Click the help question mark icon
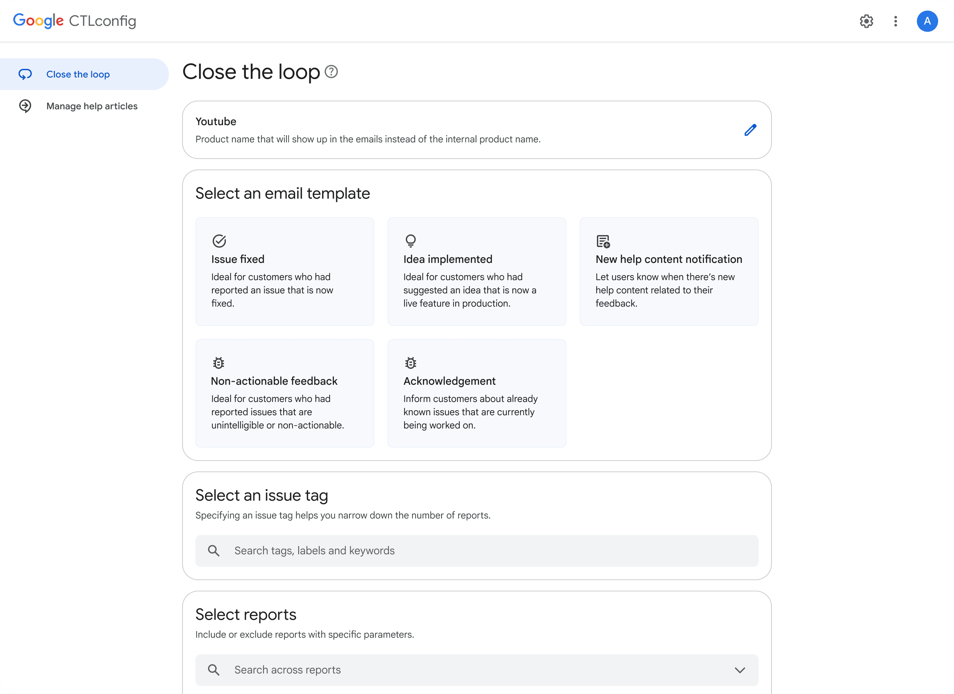The image size is (954, 694). 332,72
